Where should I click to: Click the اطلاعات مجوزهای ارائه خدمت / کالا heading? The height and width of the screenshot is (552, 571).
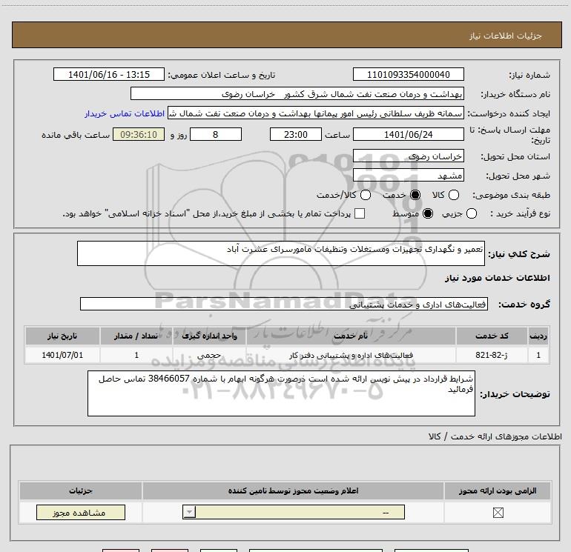click(495, 436)
